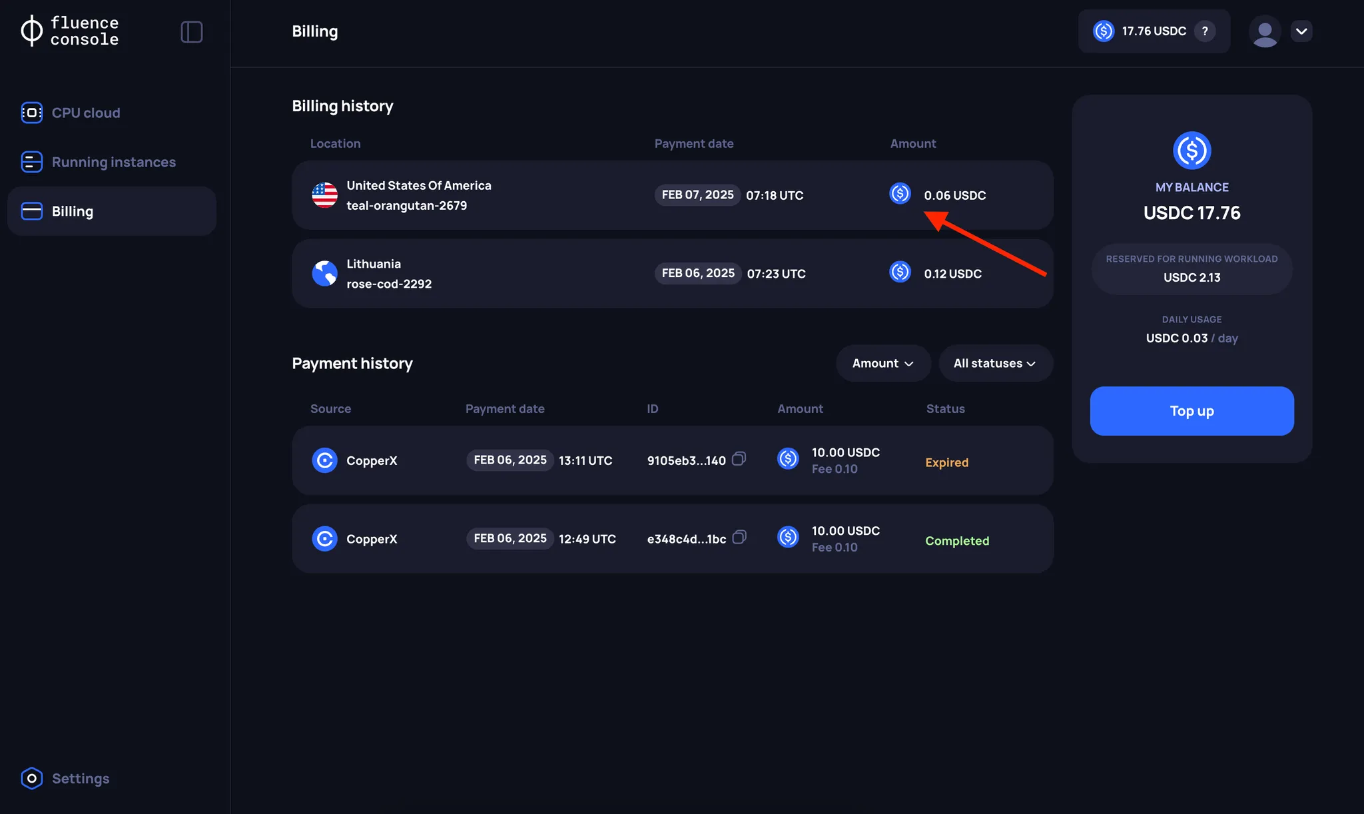Click the user profile icon top right
This screenshot has height=814, width=1364.
pyautogui.click(x=1264, y=30)
